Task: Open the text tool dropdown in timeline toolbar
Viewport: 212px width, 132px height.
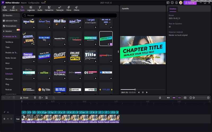Action: click(x=41, y=98)
